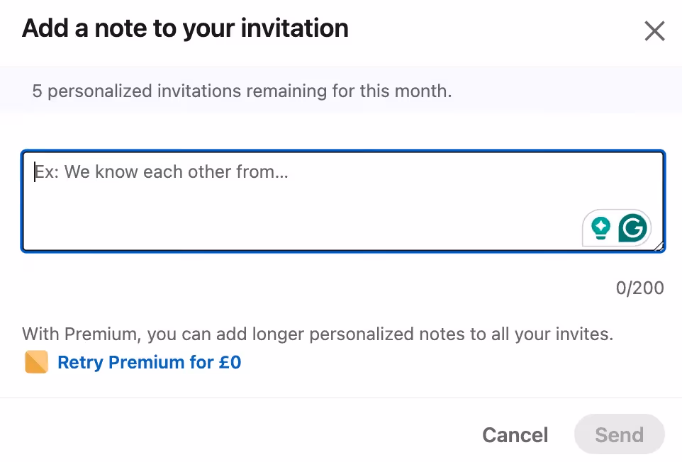Click the "Add a note to your invitation" heading

(185, 28)
